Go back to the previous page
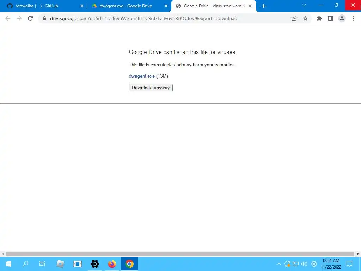 tap(8, 18)
